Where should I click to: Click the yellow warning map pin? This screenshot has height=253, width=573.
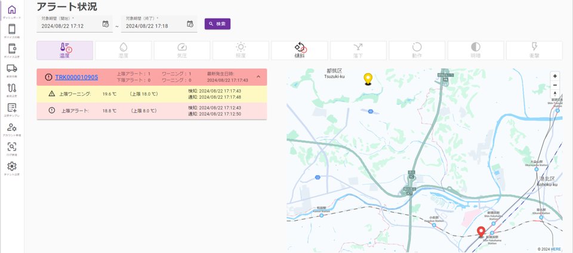point(368,79)
